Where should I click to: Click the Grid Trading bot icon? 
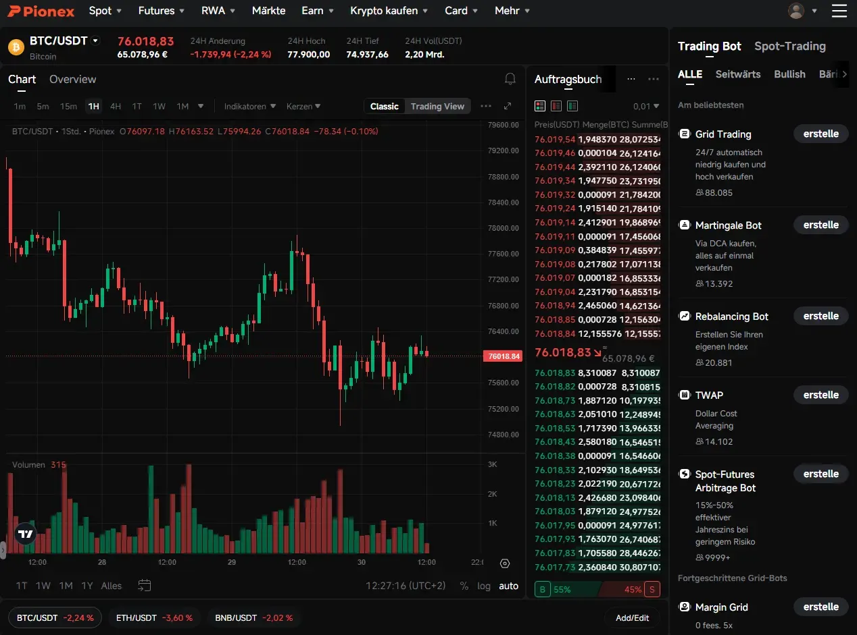[684, 134]
